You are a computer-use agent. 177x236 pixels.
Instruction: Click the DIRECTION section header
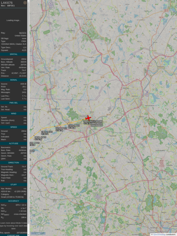pyautogui.click(x=14, y=163)
